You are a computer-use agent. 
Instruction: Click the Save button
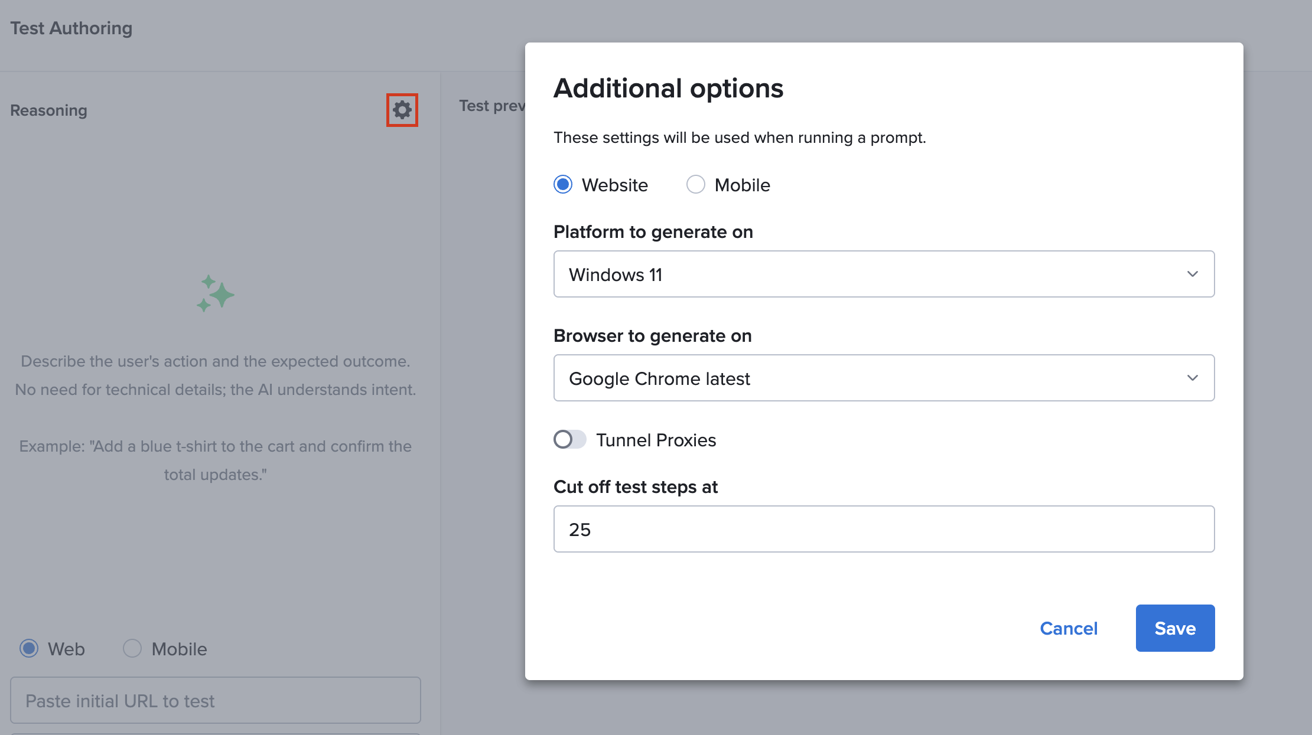(1174, 628)
